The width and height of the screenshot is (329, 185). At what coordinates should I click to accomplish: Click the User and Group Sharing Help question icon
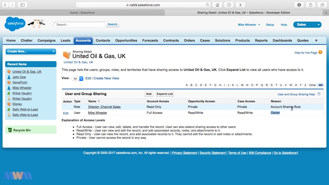tap(319, 94)
